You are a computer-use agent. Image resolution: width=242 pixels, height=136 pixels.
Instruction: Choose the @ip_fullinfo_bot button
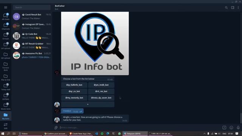[x=74, y=85]
